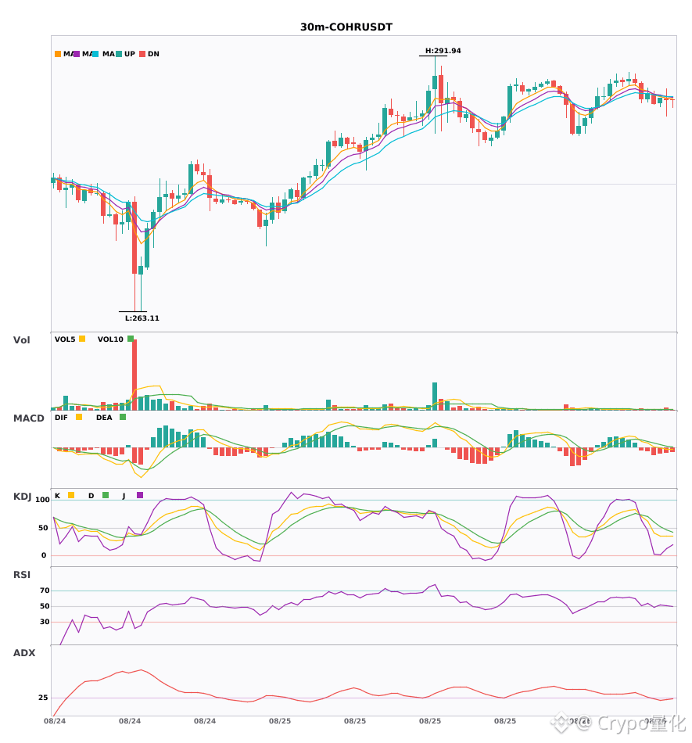The width and height of the screenshot is (692, 743).
Task: Click the ADX panel label
Action: tap(23, 652)
